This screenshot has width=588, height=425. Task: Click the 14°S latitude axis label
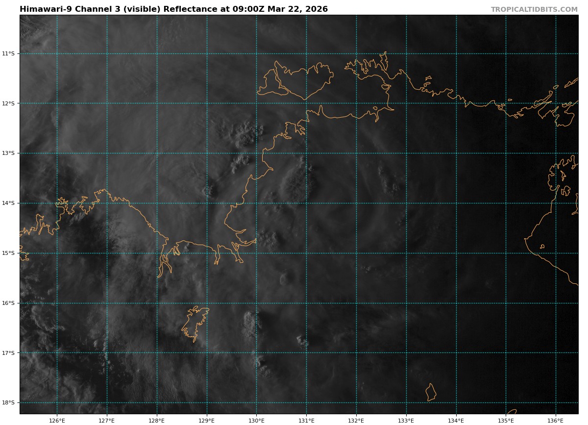pyautogui.click(x=9, y=203)
